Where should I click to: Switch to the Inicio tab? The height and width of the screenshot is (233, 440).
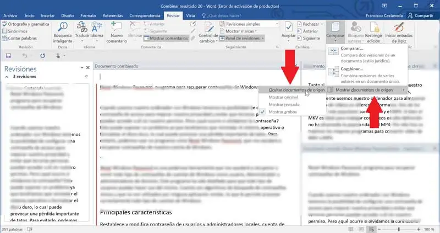tap(30, 15)
